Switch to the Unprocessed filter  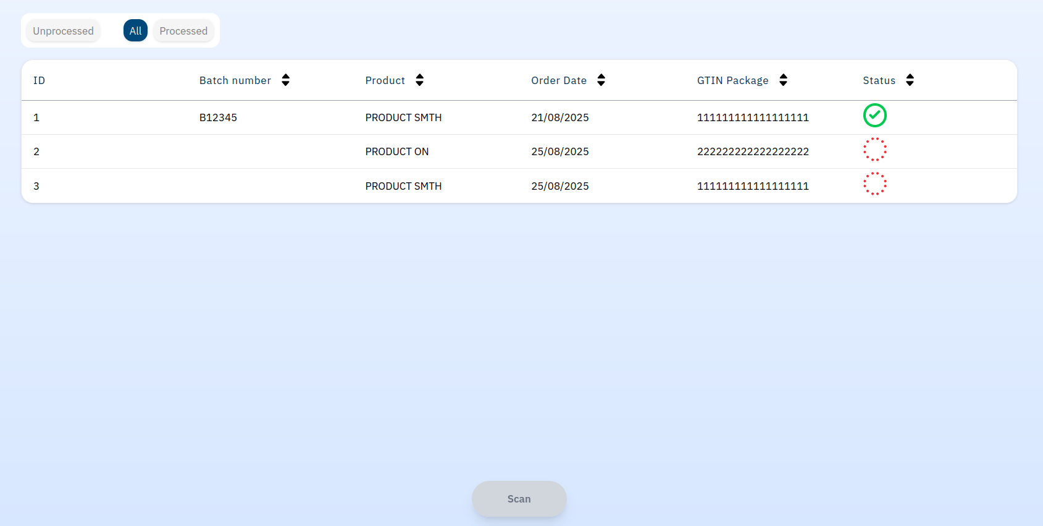63,31
